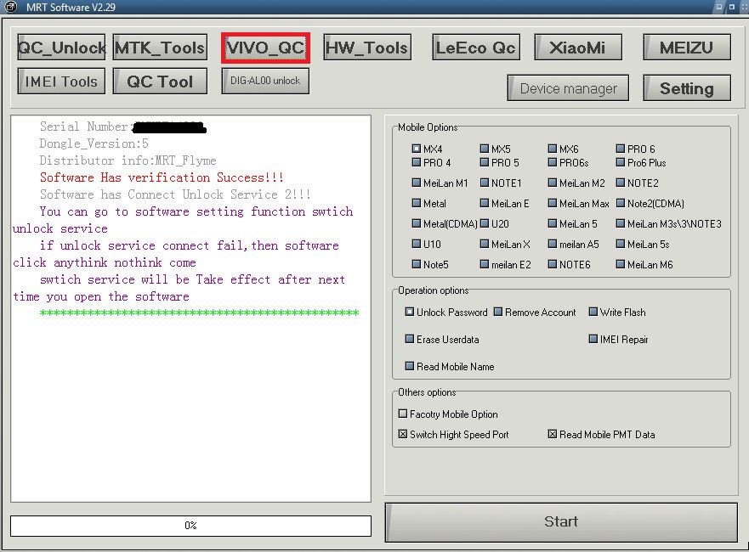Enable the Unlock Password operation
Viewport: 749px width, 552px height.
410,312
